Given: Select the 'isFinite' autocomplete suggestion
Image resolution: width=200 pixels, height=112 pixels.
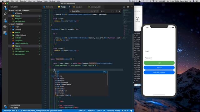Looking at the screenshot, I should pos(81,78).
